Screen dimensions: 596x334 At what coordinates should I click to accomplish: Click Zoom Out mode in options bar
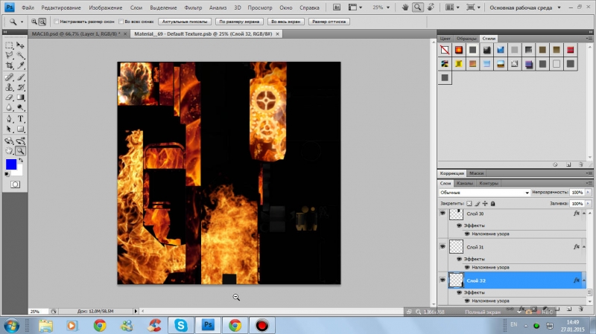click(42, 22)
